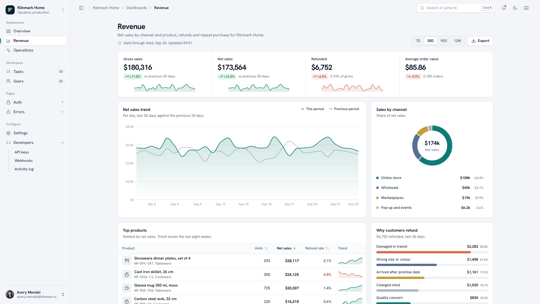Image resolution: width=540 pixels, height=304 pixels.
Task: Click the Errors warning triangle icon
Action: [x=8, y=112]
